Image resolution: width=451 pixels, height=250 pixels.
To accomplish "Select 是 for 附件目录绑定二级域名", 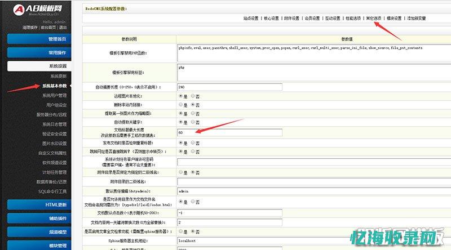I will click(180, 172).
